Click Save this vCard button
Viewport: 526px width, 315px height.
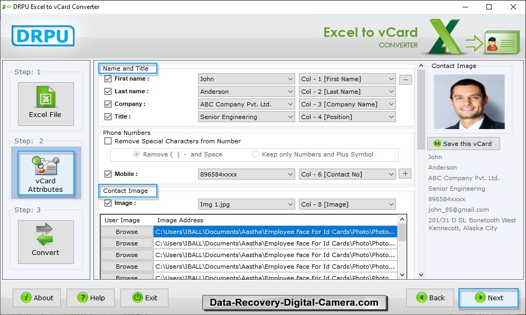click(x=464, y=144)
